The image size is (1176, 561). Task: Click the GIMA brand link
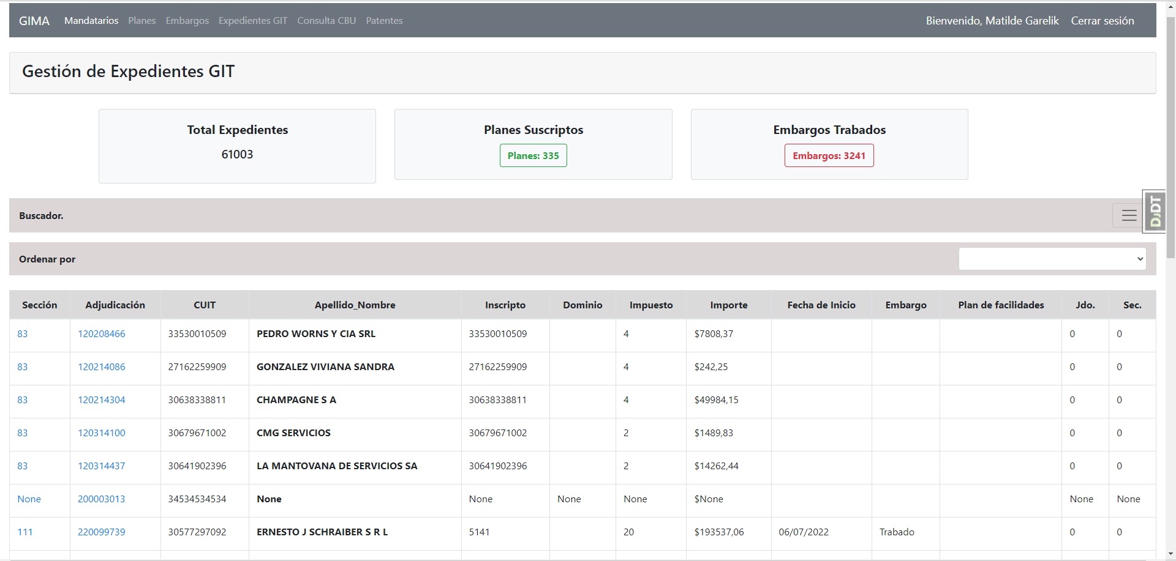point(34,21)
